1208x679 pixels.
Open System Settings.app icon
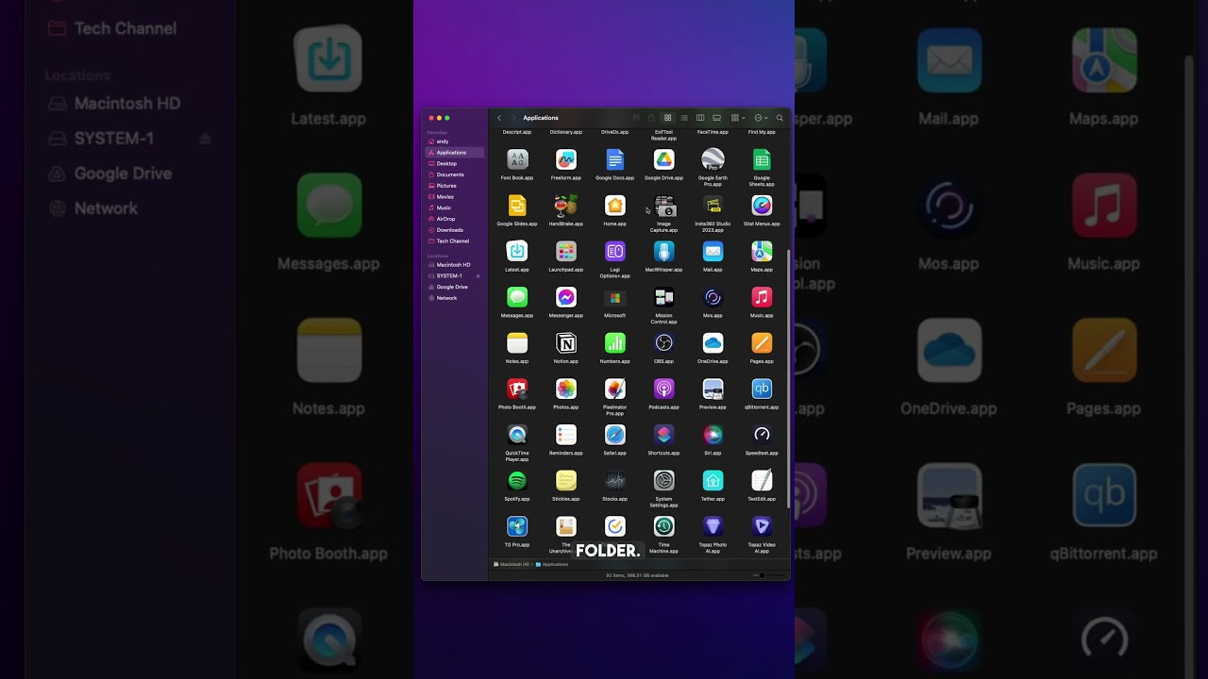[664, 480]
